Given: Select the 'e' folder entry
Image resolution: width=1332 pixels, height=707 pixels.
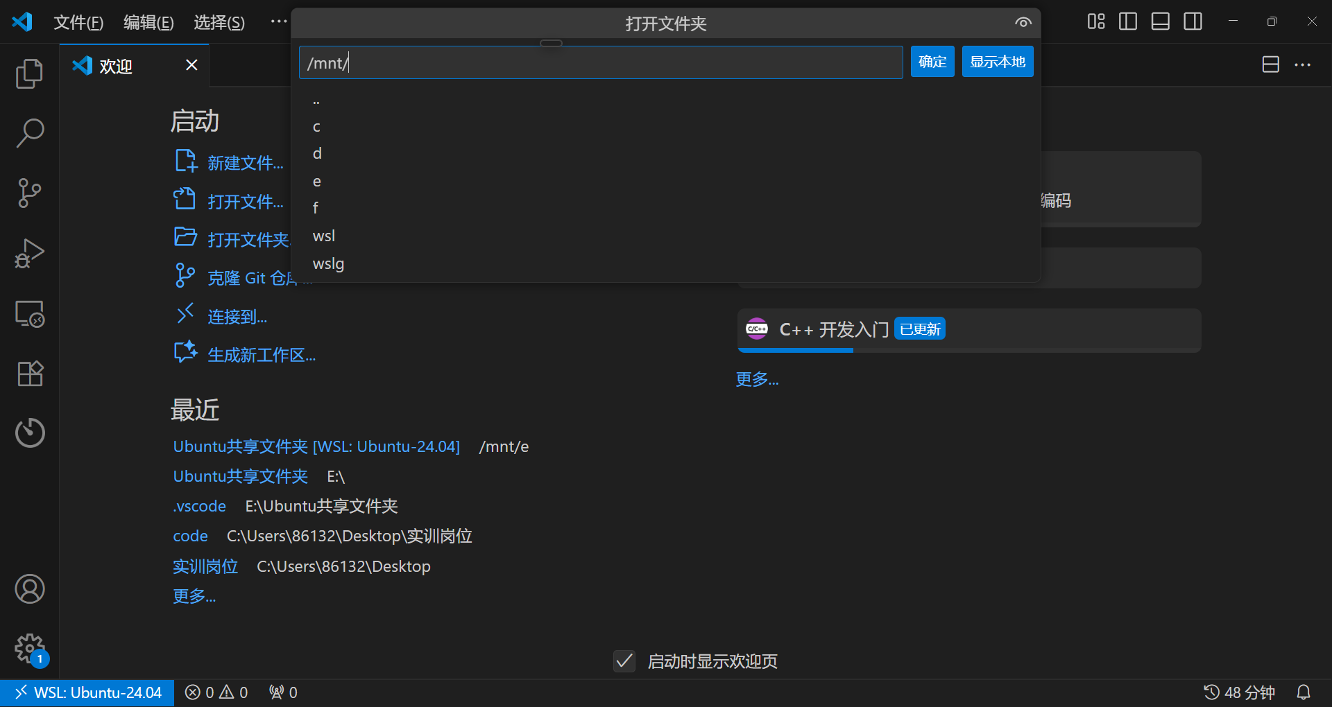Looking at the screenshot, I should (x=665, y=182).
